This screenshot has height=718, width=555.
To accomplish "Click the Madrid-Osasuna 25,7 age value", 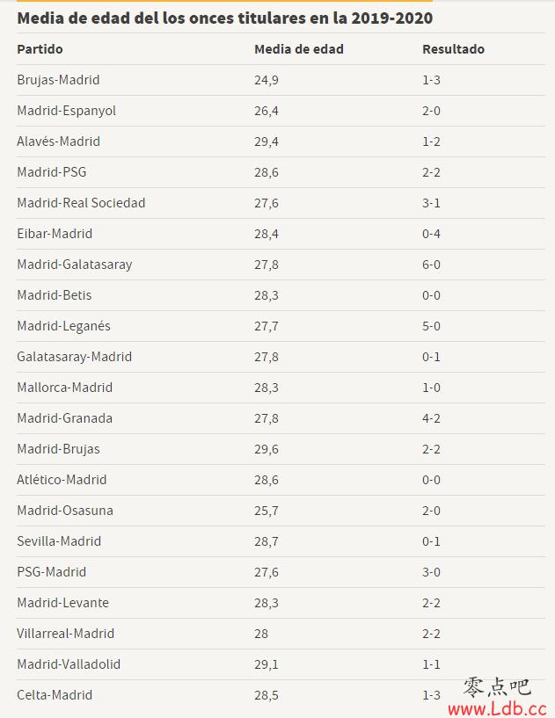I will click(267, 511).
